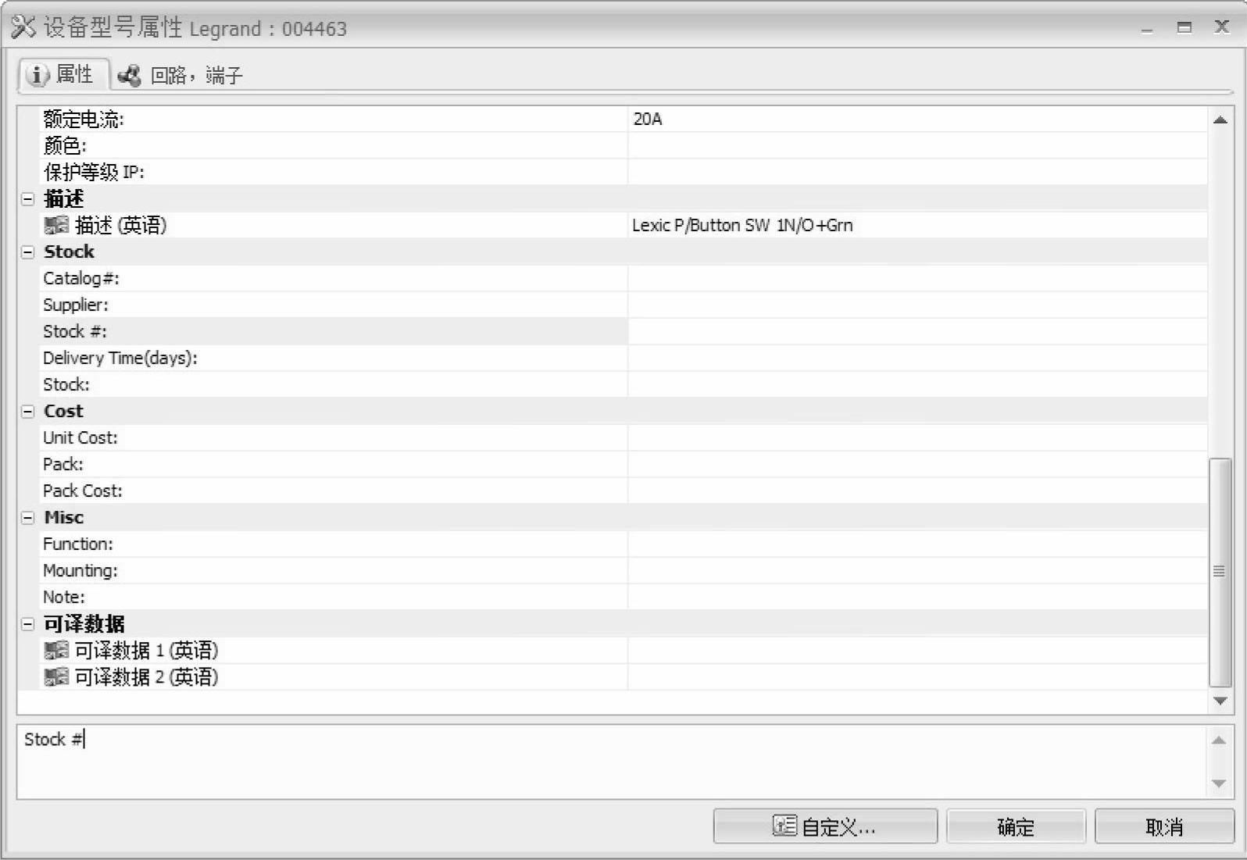1247x860 pixels.
Task: Click the Delivery Time(days) value field
Action: (917, 358)
